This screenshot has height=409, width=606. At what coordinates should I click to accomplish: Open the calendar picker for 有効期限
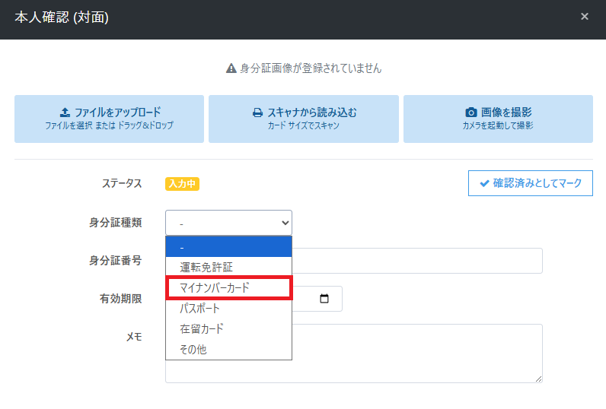[x=325, y=299]
